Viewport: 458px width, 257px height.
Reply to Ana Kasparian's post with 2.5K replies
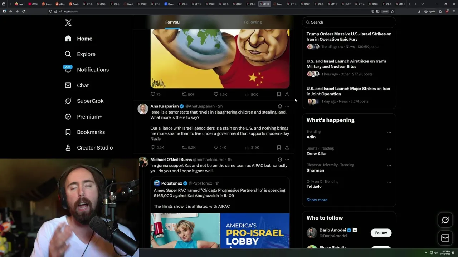(157, 147)
